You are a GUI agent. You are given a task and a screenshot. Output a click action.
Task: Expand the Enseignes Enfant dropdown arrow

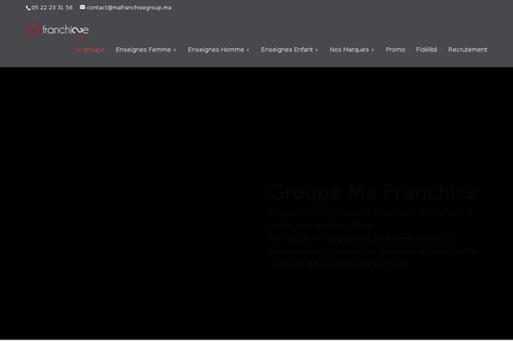pyautogui.click(x=316, y=50)
